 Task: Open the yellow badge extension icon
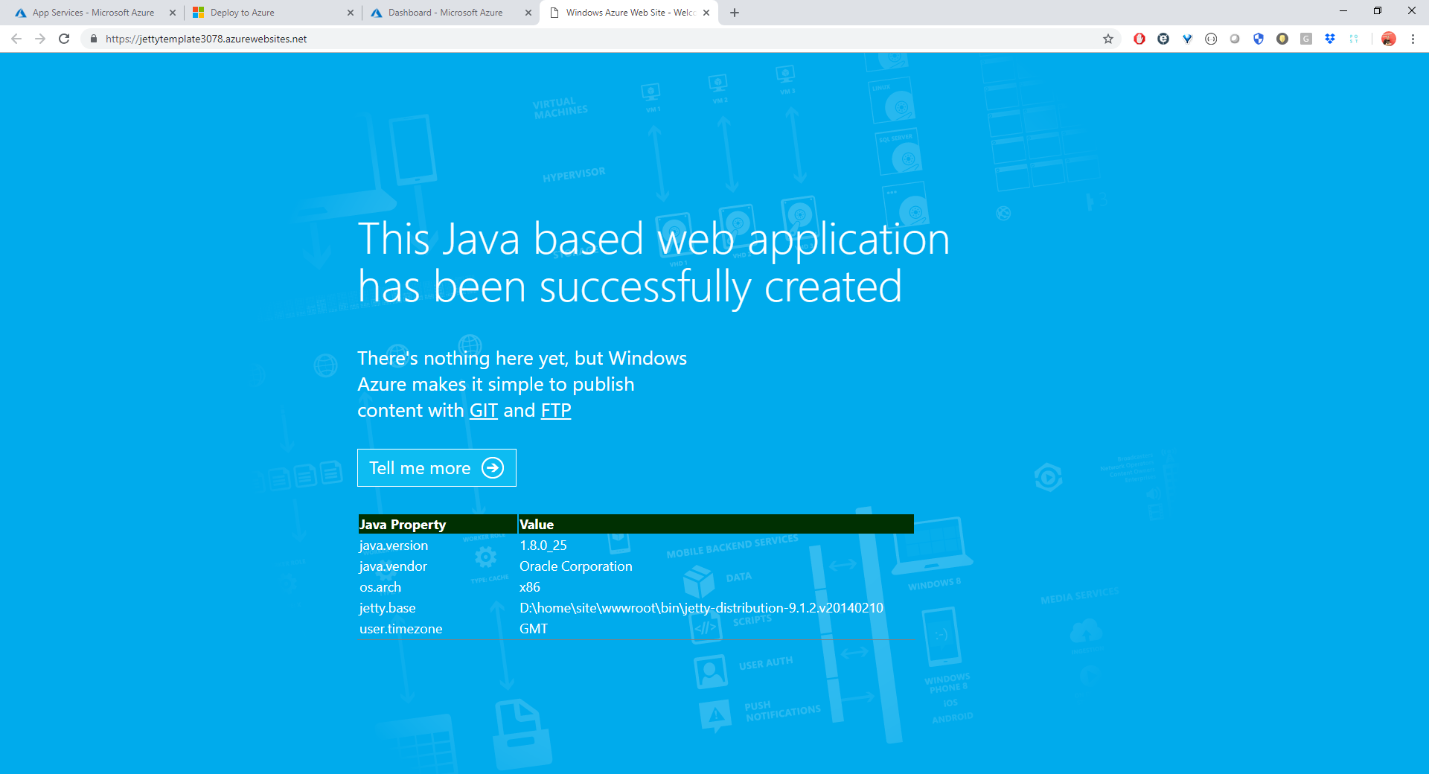tap(1282, 39)
